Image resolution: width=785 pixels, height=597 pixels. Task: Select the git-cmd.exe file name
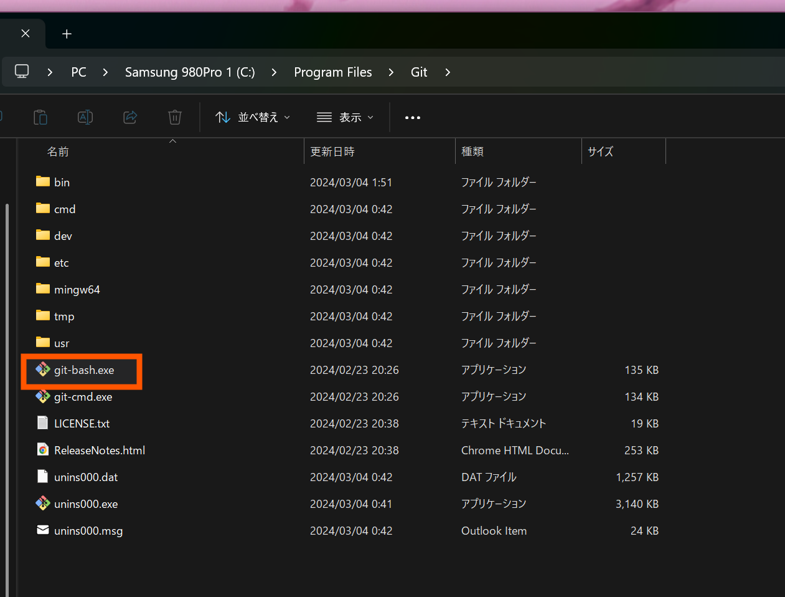pos(83,396)
